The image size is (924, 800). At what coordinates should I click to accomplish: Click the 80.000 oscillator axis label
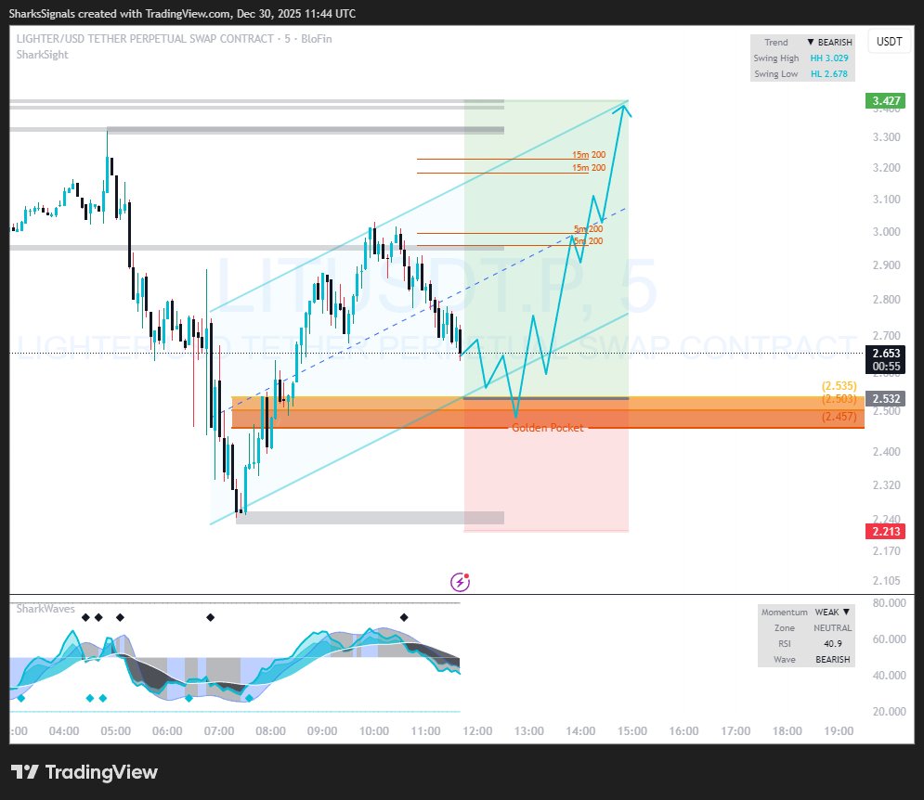(890, 603)
